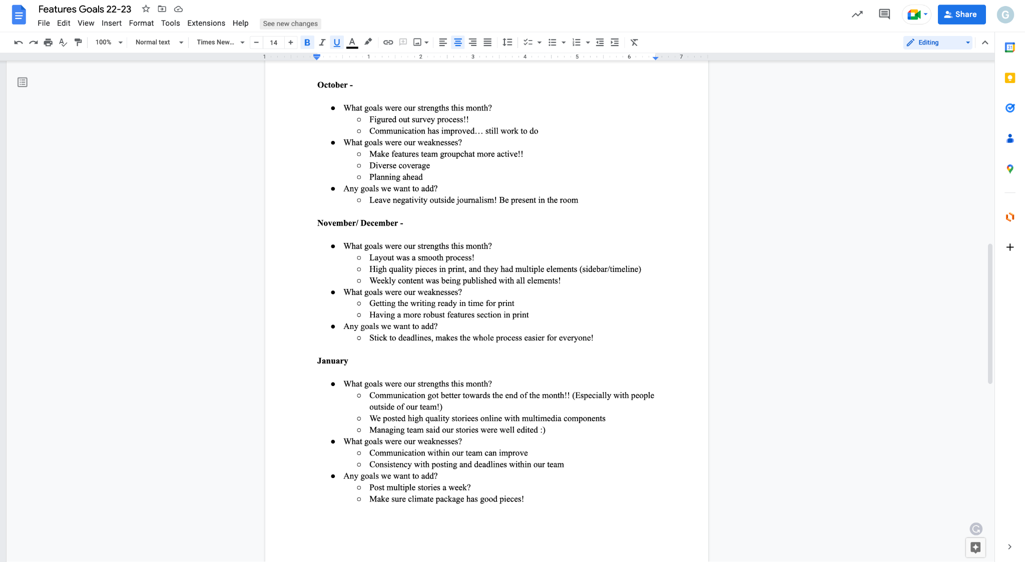Viewport: 1025px width, 562px height.
Task: Click the undo arrow icon
Action: 19,42
